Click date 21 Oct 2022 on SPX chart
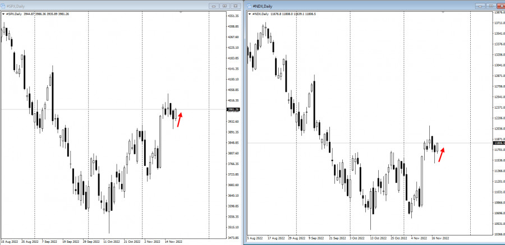Image resolution: width=505 pixels, height=245 pixels. 132,241
